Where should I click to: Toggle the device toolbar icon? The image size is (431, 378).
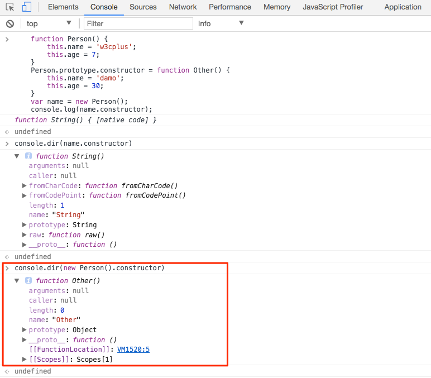26,7
